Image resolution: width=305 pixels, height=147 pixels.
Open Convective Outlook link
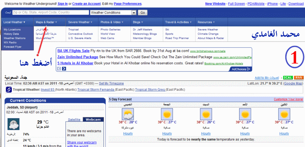point(81,34)
